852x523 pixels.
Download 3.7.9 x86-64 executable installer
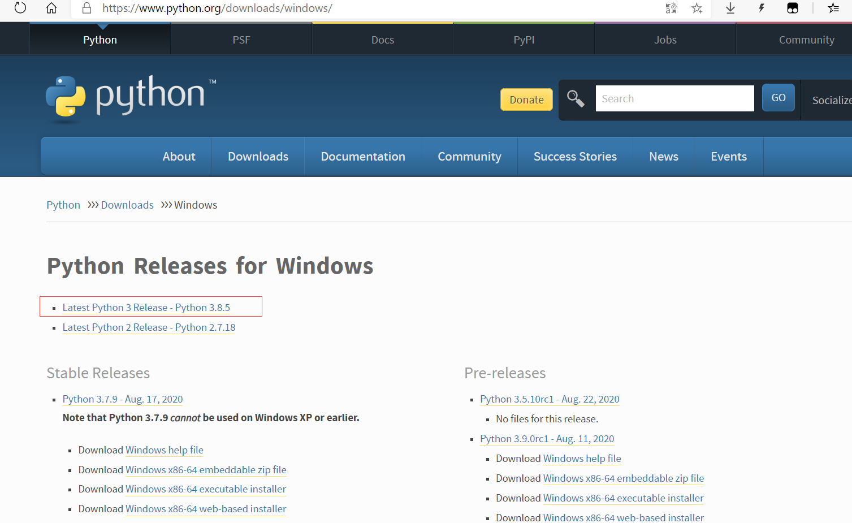tap(206, 489)
